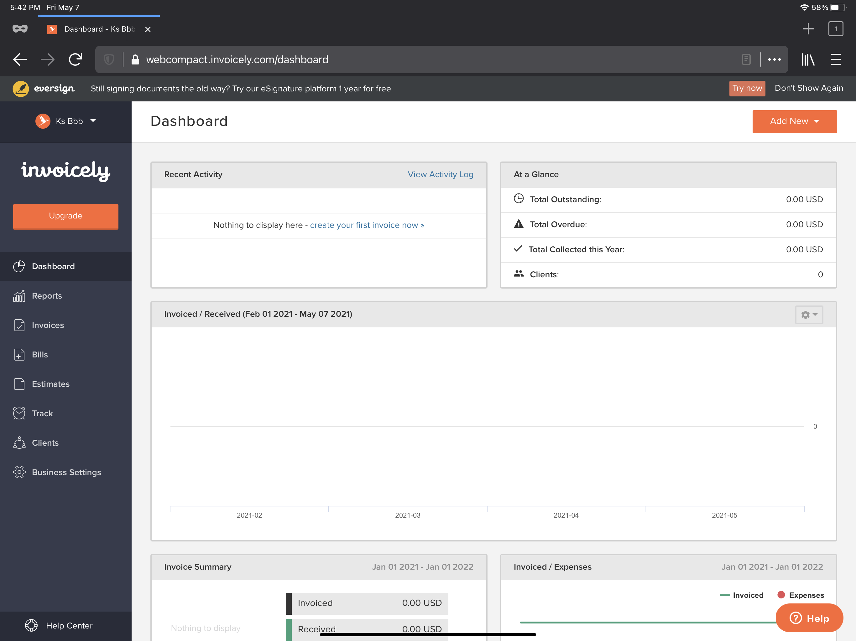Click the invoicely logo

point(65,171)
